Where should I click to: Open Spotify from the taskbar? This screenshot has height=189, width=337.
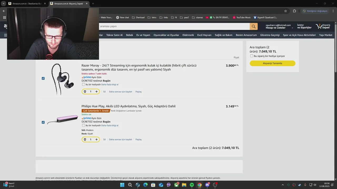pyautogui.click(x=192, y=185)
